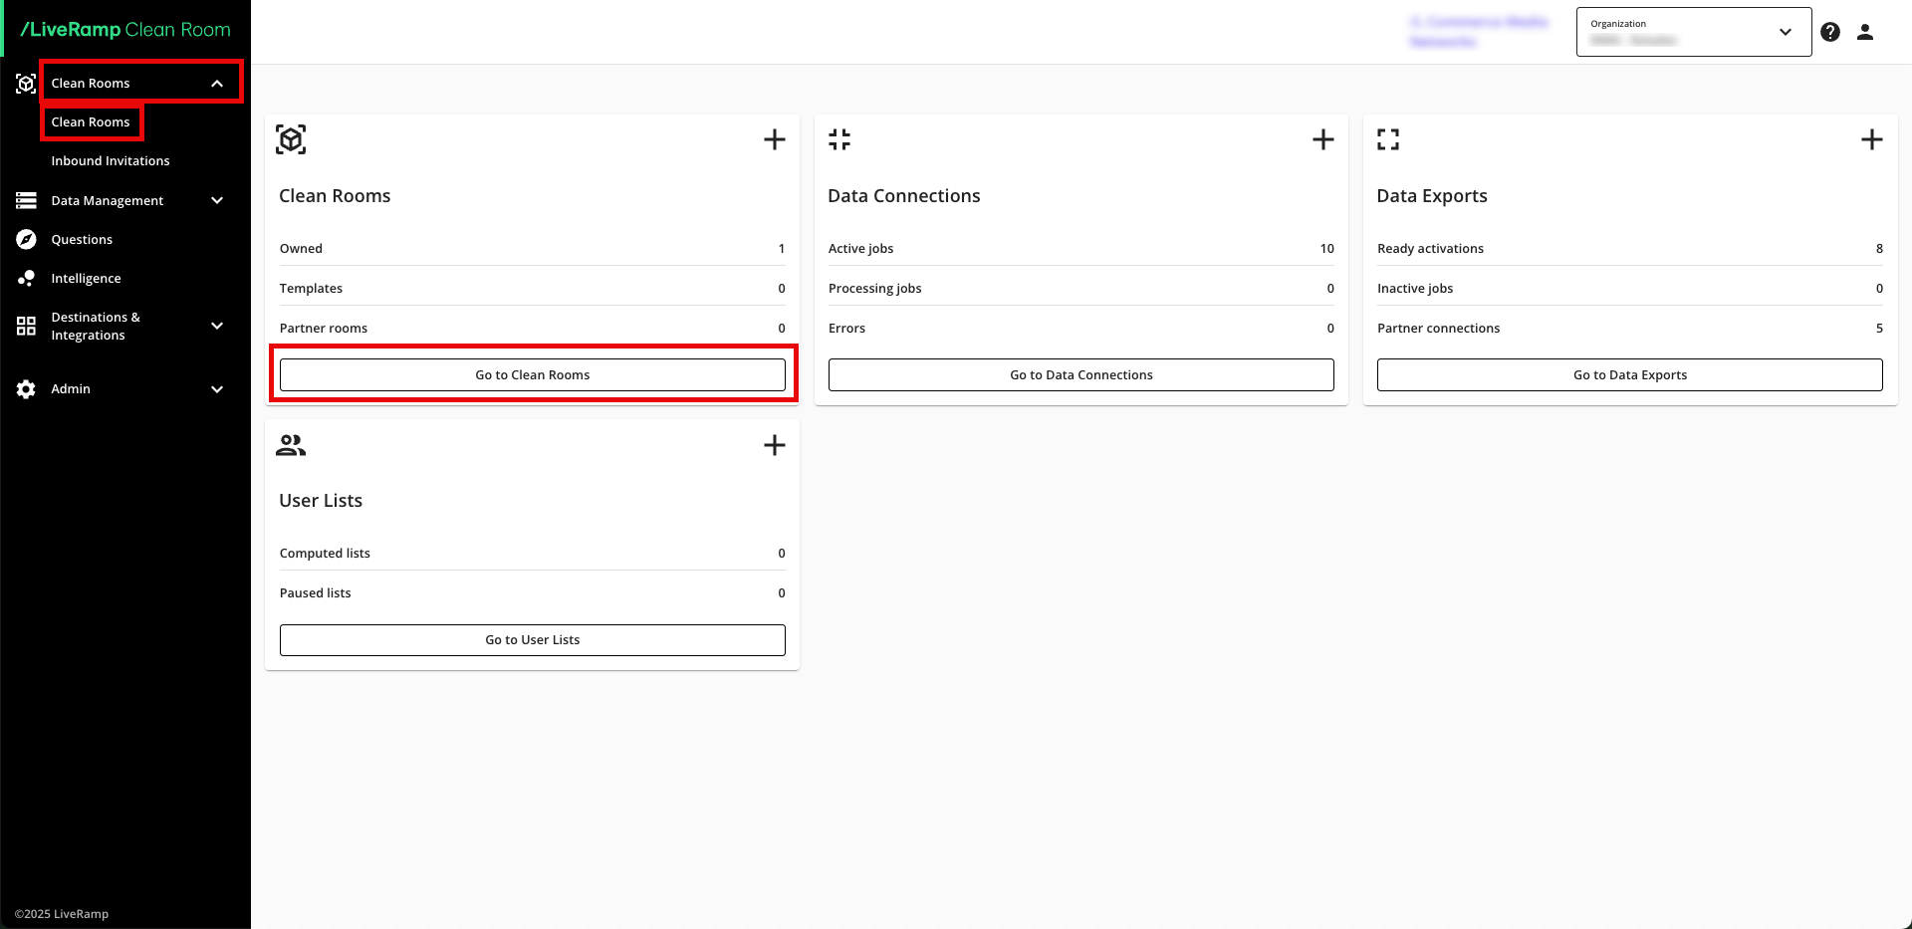Expand the Data Management chevron

coord(217,200)
